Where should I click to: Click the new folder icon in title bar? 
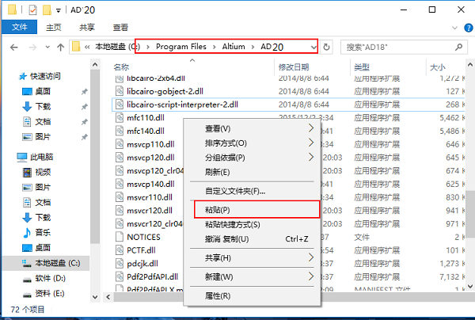(x=47, y=10)
